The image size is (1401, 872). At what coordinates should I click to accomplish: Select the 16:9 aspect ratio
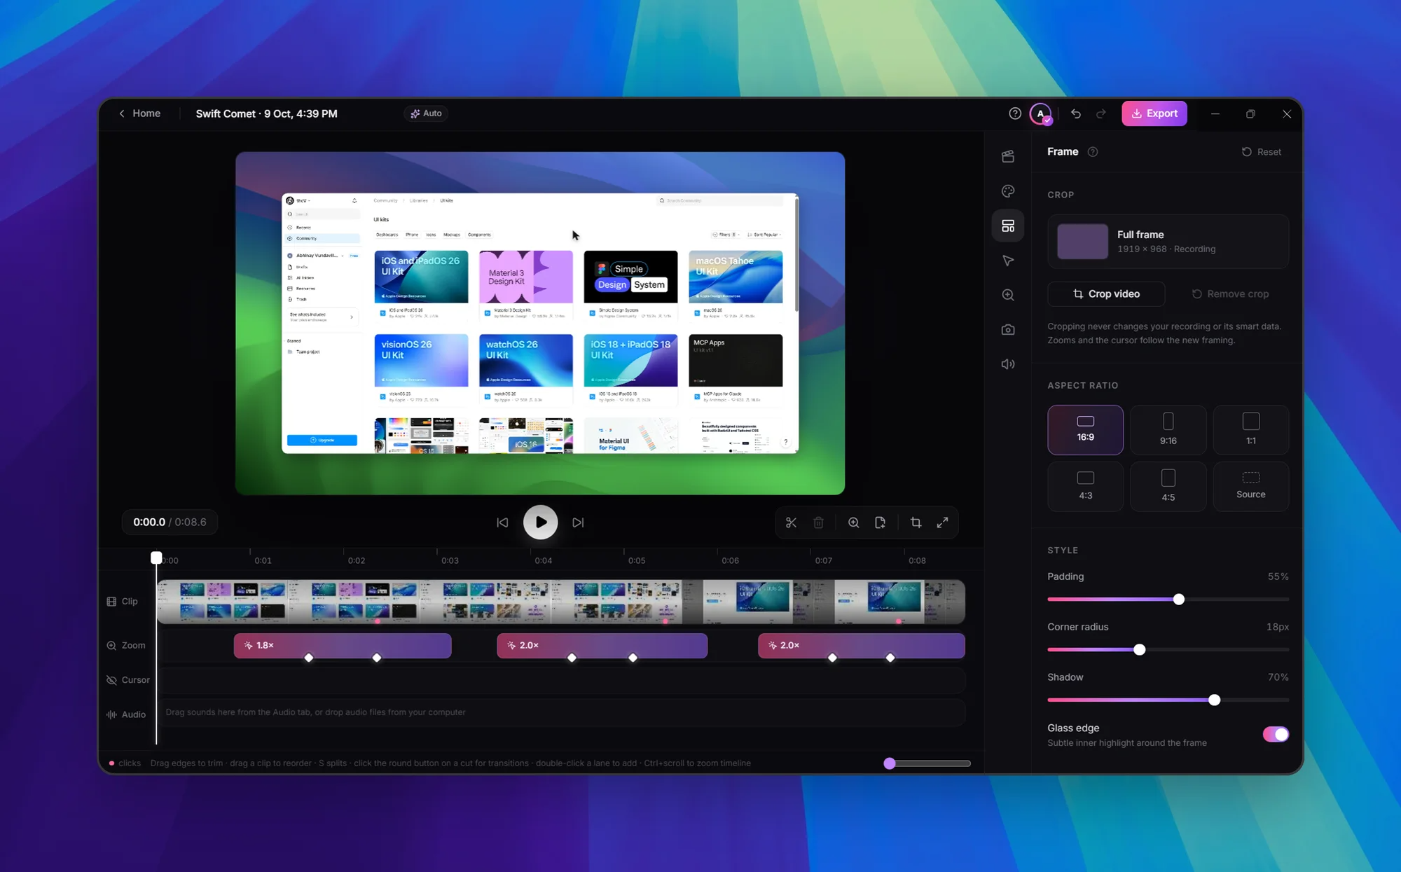(x=1085, y=430)
